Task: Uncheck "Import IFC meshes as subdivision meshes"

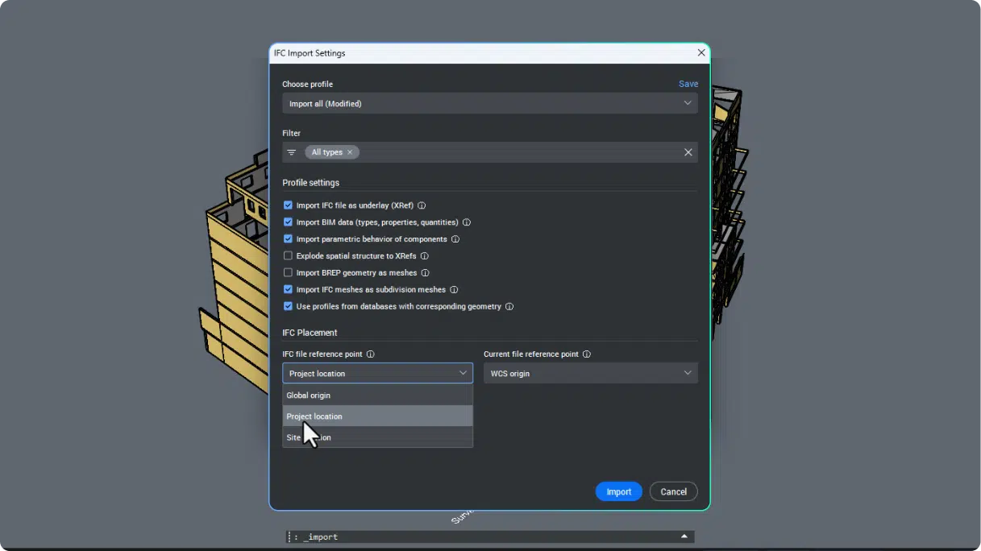Action: coord(288,289)
